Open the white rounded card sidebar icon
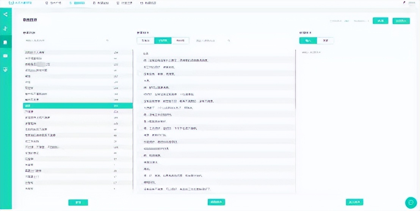 point(6,56)
